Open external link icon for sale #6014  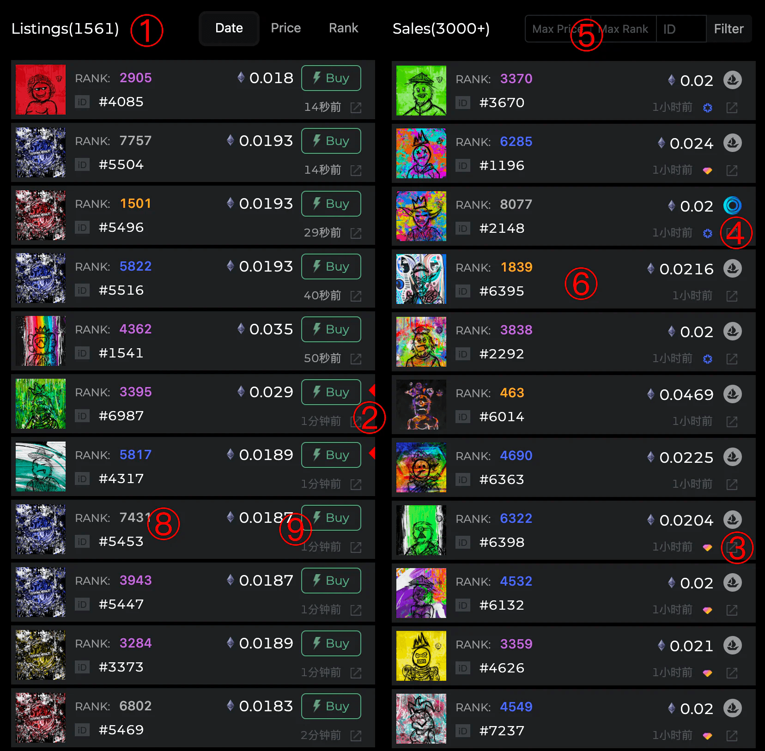pyautogui.click(x=732, y=422)
